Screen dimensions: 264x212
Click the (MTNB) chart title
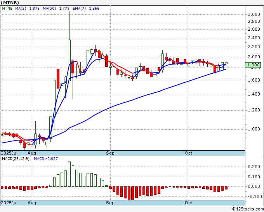coord(10,3)
